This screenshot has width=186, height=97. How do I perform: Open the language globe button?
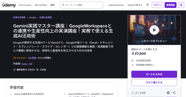click(181, 5)
